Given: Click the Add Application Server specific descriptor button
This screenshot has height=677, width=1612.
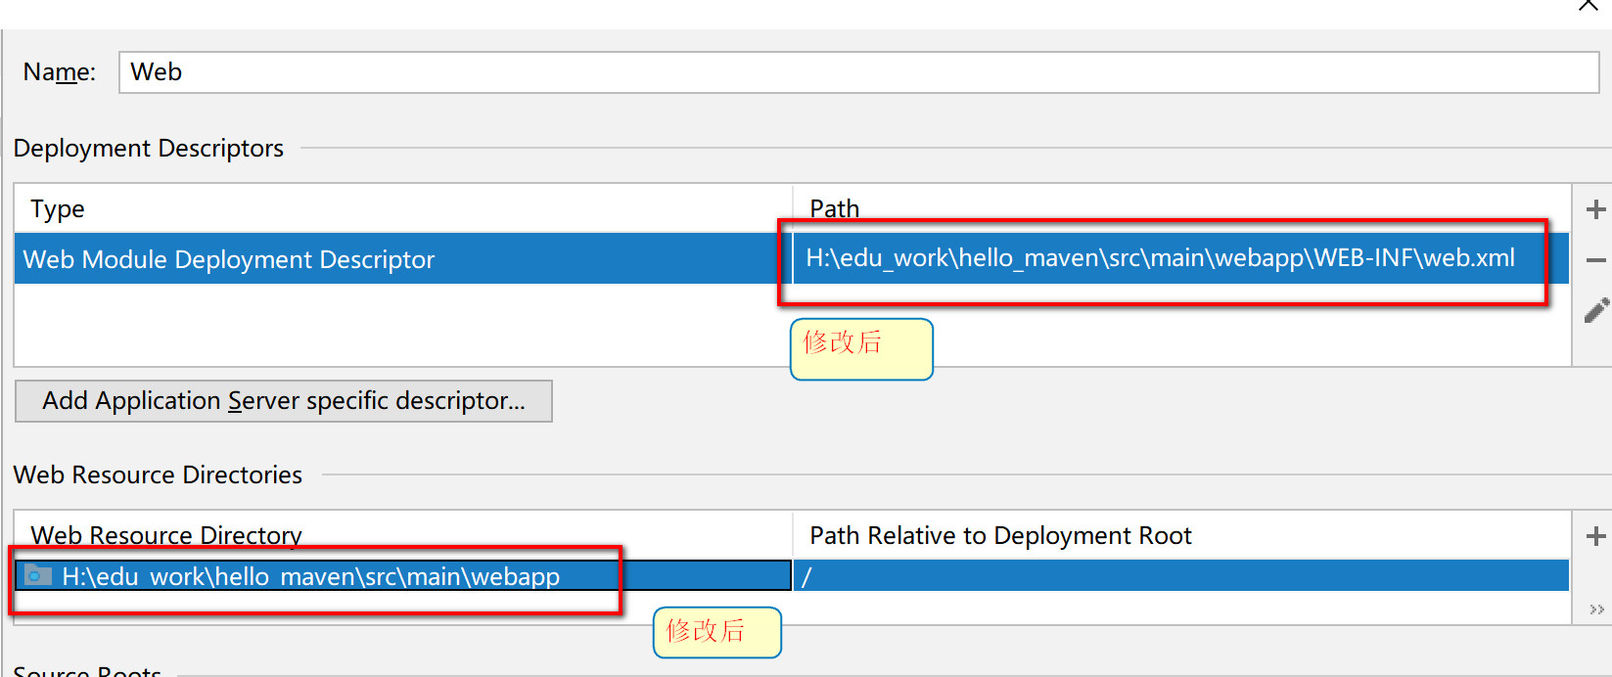Looking at the screenshot, I should (284, 401).
